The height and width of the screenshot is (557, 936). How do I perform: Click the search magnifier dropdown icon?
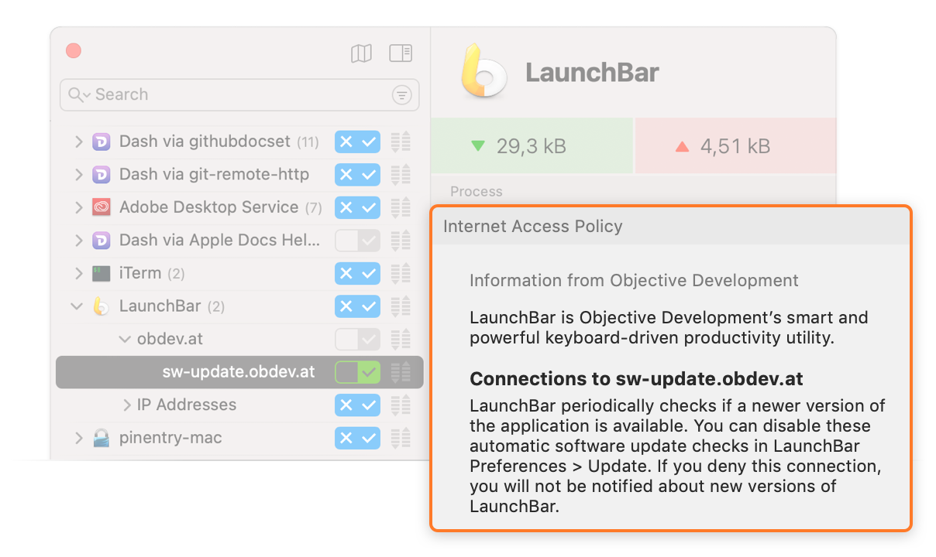pyautogui.click(x=79, y=94)
